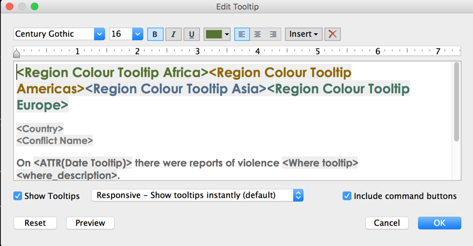The image size is (473, 246).
Task: Click the word Americas> in editor
Action: pyautogui.click(x=51, y=89)
